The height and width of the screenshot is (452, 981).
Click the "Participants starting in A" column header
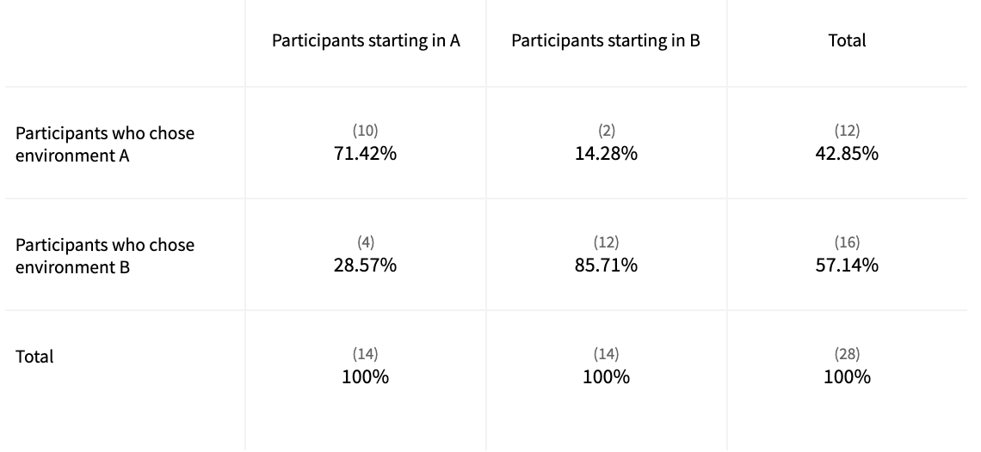[366, 41]
